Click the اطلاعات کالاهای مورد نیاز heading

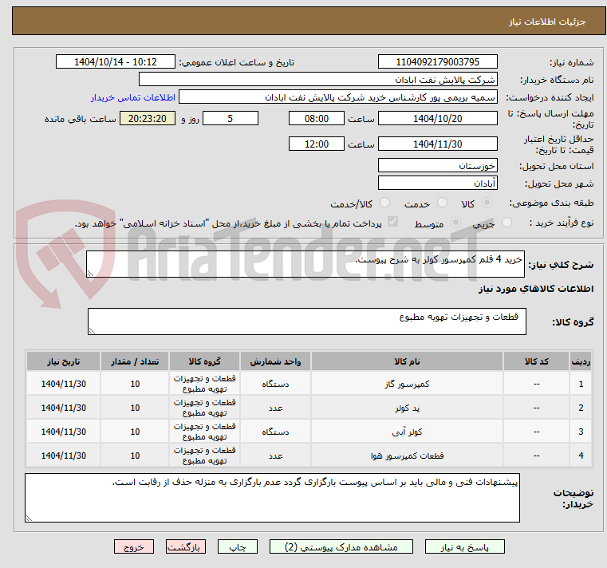536,289
